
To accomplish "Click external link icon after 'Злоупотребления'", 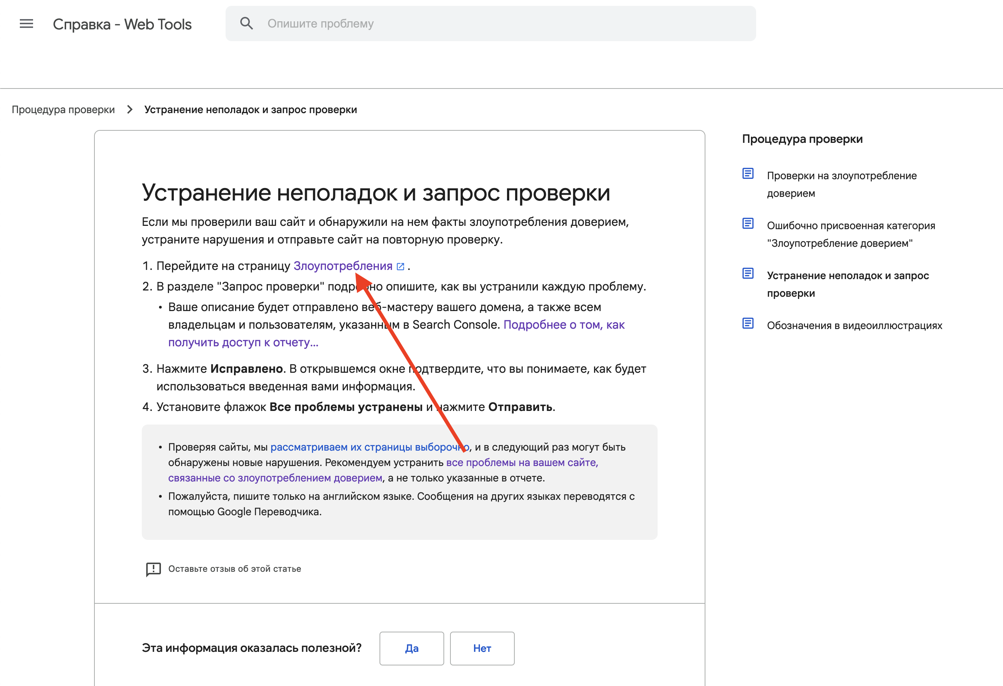I will pyautogui.click(x=400, y=266).
